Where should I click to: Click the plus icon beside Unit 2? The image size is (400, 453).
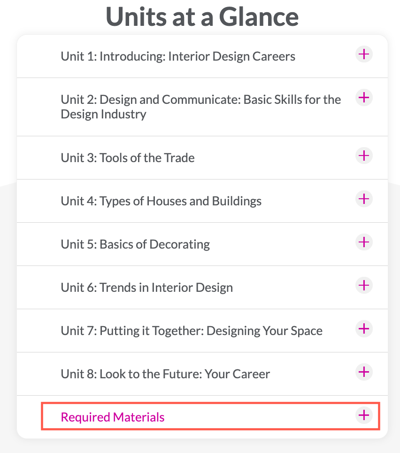coord(364,97)
